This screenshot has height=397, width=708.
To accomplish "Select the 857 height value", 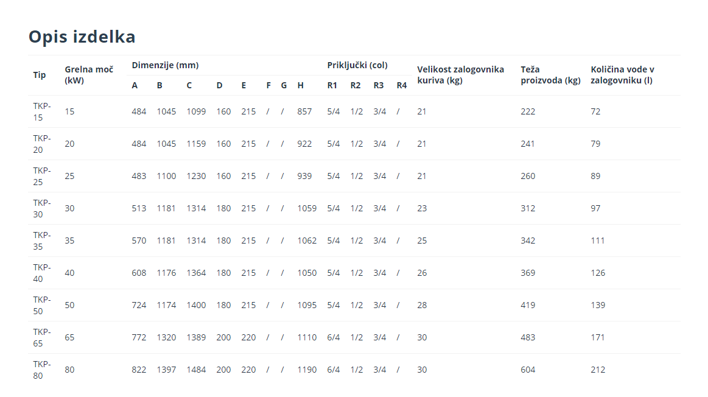I will tap(304, 111).
